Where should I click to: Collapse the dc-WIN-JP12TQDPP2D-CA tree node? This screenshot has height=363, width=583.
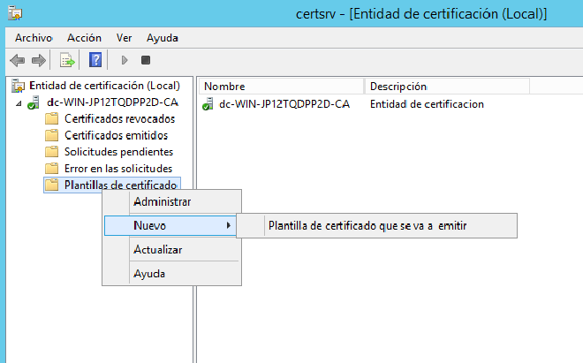(19, 102)
